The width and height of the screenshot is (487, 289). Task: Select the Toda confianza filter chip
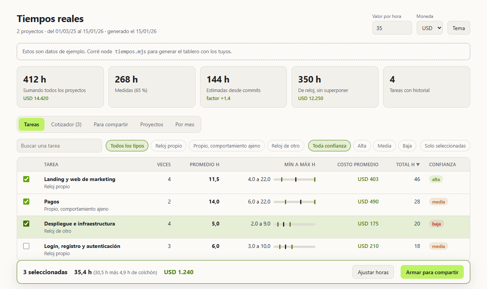tap(329, 146)
